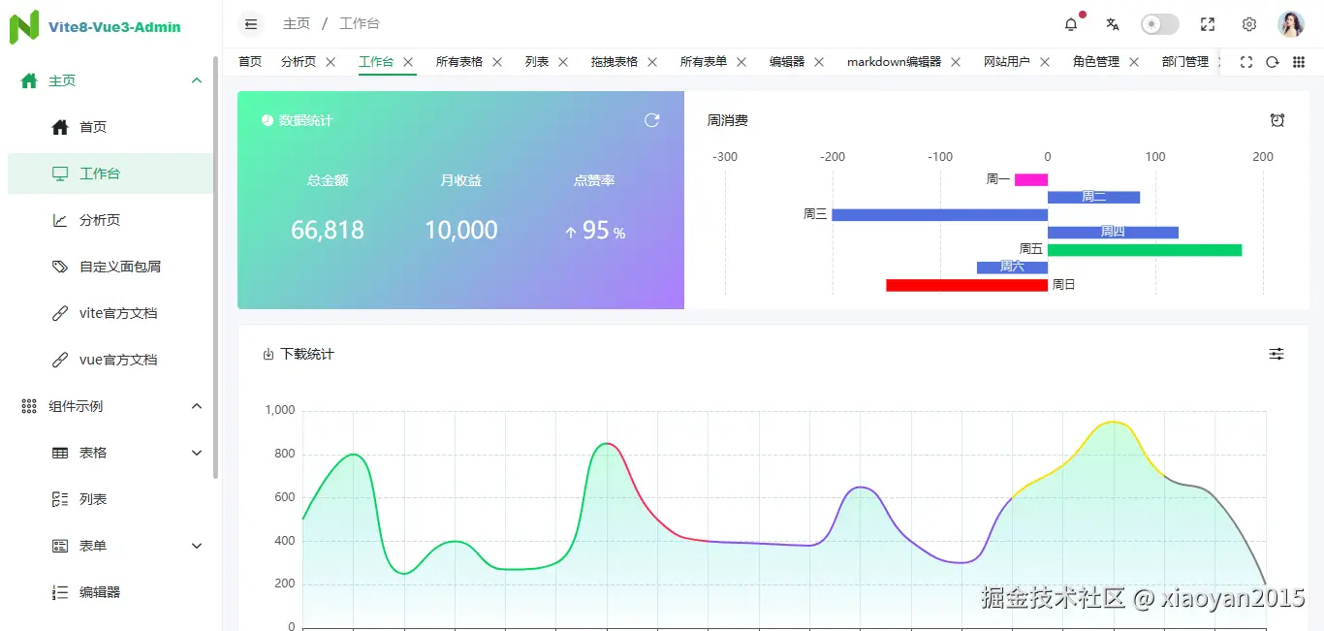Click the tag icon beside 自定义面包屑
Image resolution: width=1324 pixels, height=631 pixels.
[x=60, y=267]
